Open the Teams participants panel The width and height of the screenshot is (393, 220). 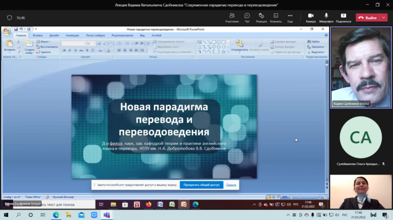pos(232,18)
